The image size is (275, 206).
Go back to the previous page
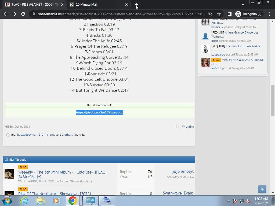pos(6,14)
